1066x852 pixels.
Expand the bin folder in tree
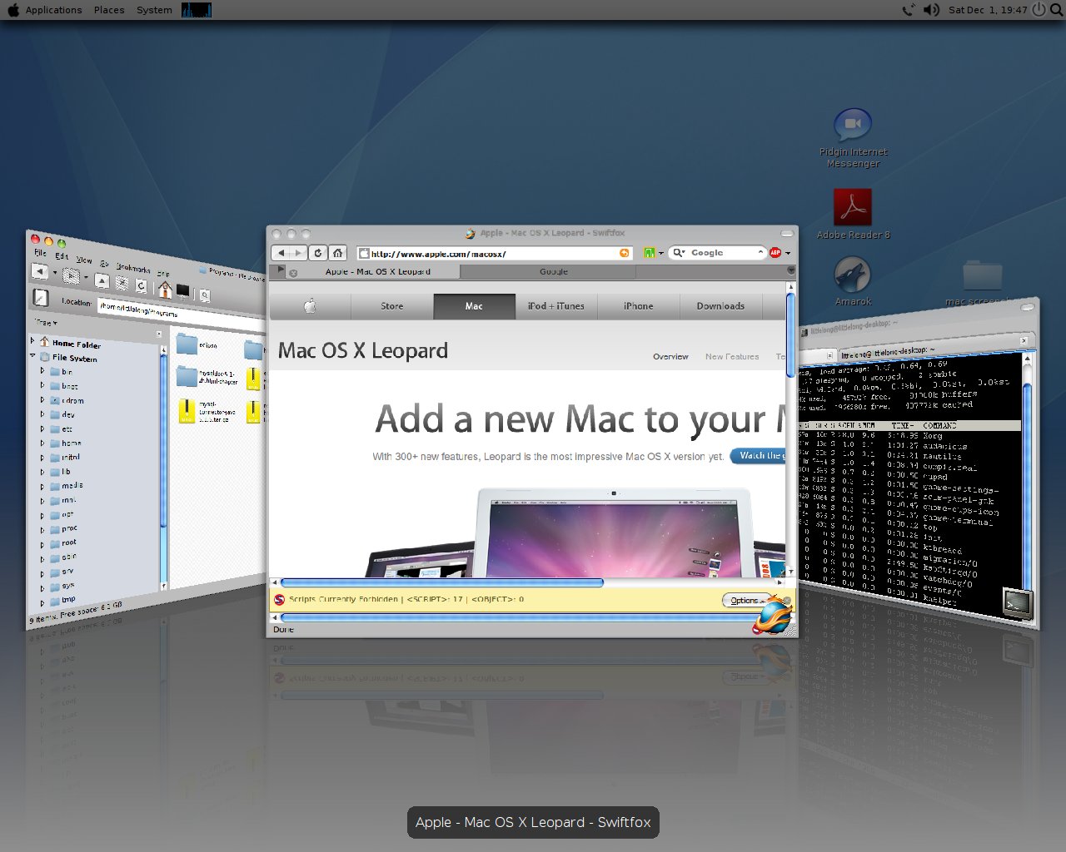(42, 370)
